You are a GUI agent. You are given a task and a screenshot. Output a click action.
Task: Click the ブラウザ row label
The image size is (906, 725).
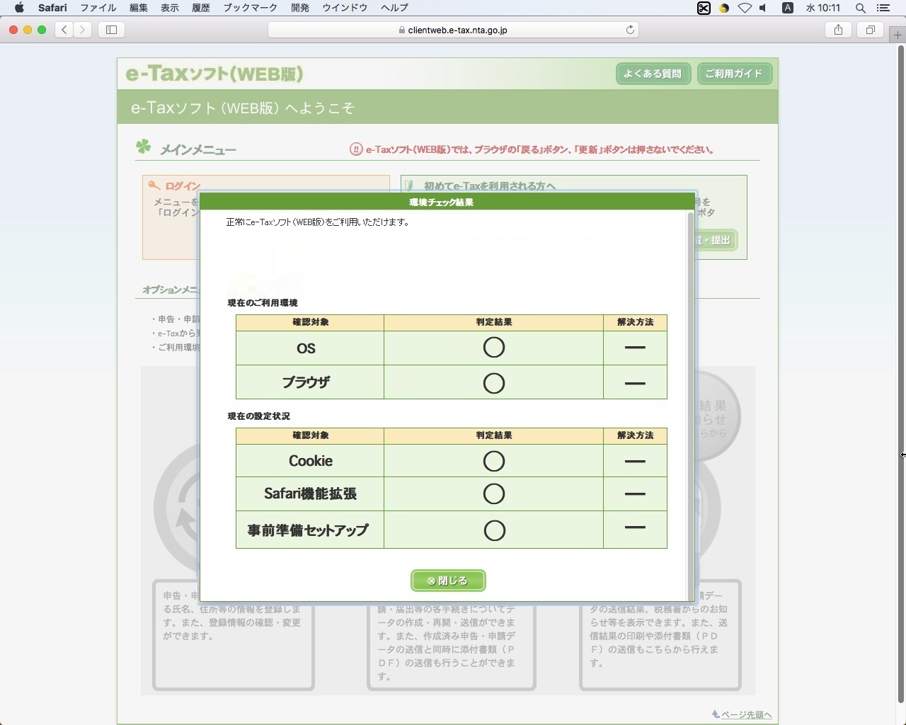[306, 382]
